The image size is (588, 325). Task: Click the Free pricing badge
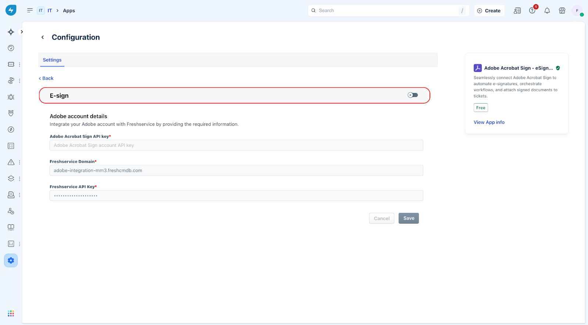[481, 108]
